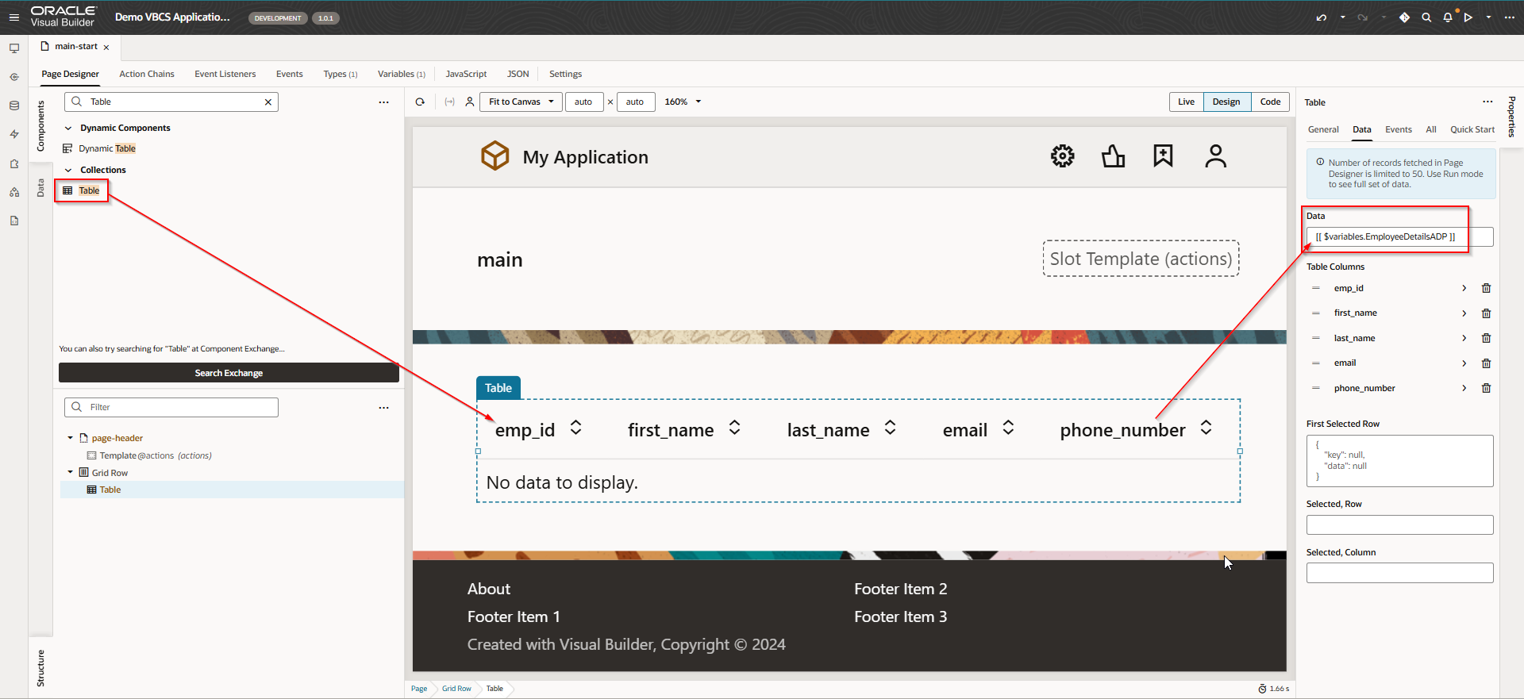
Task: Click the Search Exchange button
Action: [x=229, y=373]
